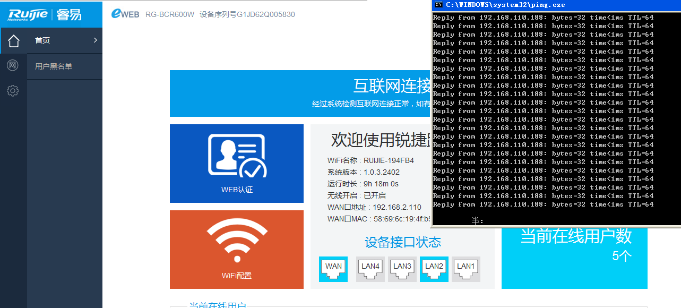The width and height of the screenshot is (681, 308).
Task: Click the LAN4 port icon
Action: pyautogui.click(x=370, y=269)
